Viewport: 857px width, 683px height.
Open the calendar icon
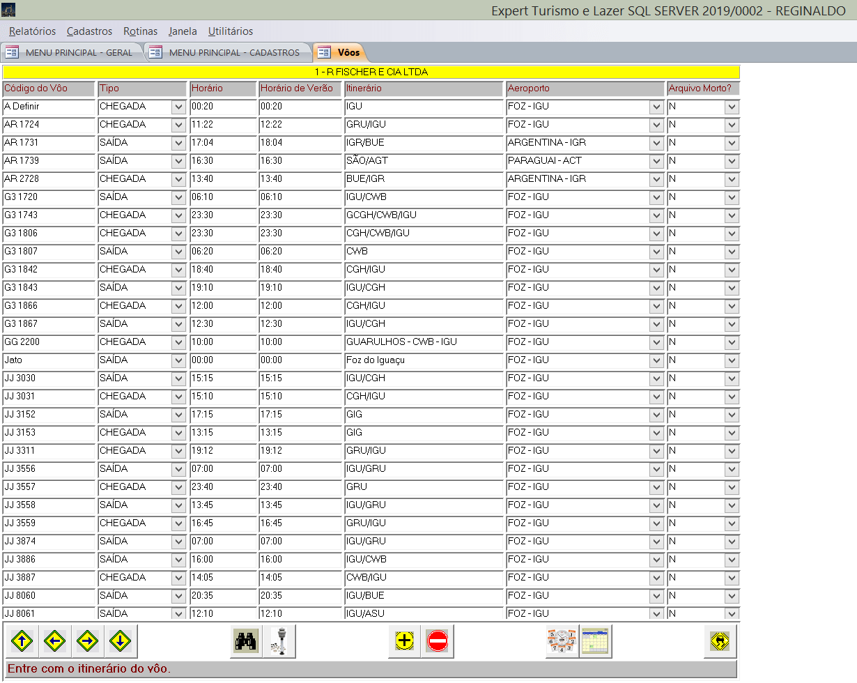(595, 640)
